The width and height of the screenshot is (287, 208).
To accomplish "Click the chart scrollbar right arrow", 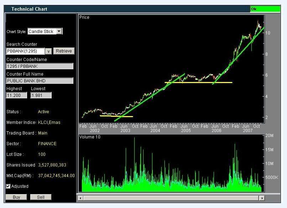I will 262,198.
